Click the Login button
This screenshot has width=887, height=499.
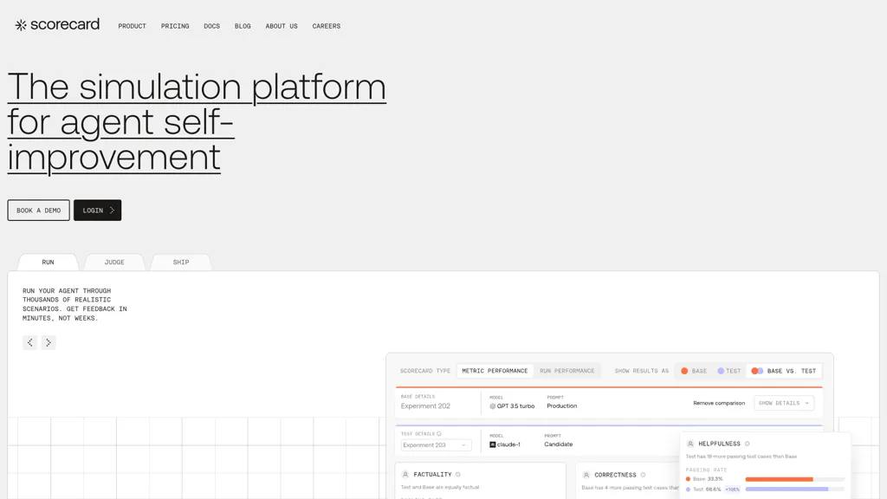click(x=97, y=211)
